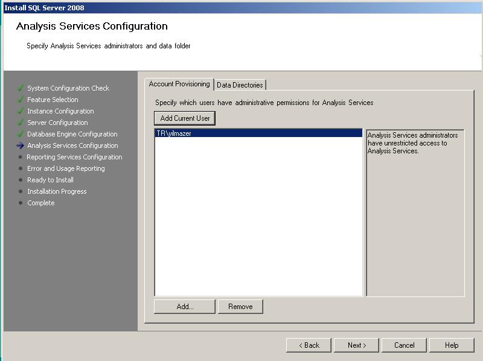Select Installation Progress step text
The height and width of the screenshot is (361, 483).
tap(57, 191)
